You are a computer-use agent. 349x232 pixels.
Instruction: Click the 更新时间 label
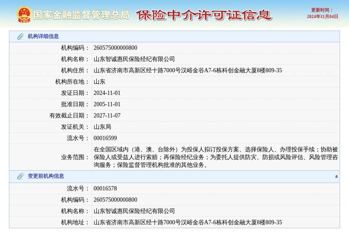coord(322,10)
